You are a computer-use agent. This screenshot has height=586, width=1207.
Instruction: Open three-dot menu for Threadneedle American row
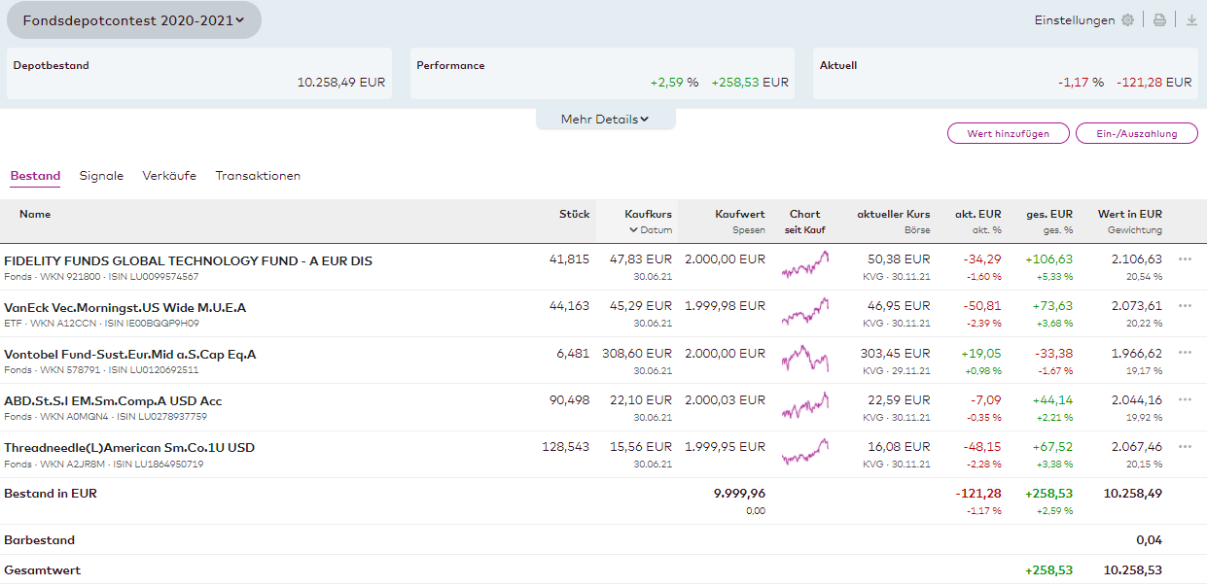point(1185,446)
